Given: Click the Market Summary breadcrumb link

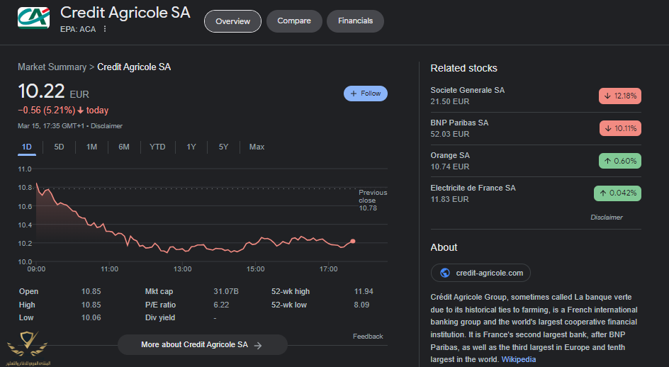Looking at the screenshot, I should [x=52, y=67].
